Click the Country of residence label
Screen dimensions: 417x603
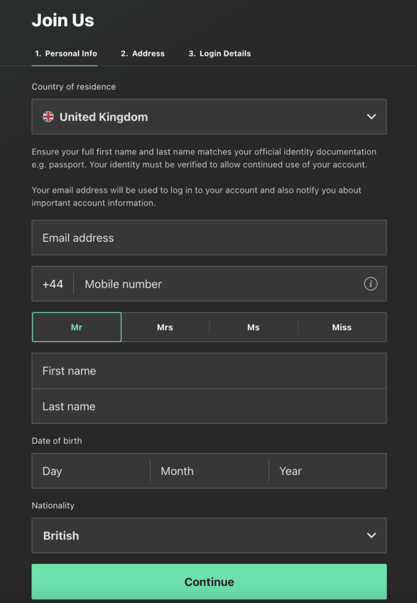[74, 87]
